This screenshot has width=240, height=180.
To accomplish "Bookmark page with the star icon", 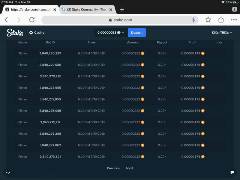I will click(x=208, y=20).
